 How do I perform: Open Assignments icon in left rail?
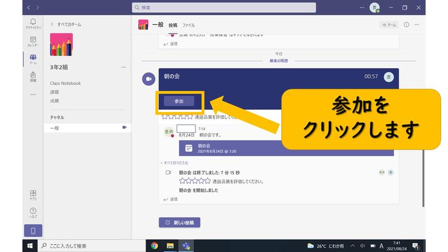(x=33, y=77)
